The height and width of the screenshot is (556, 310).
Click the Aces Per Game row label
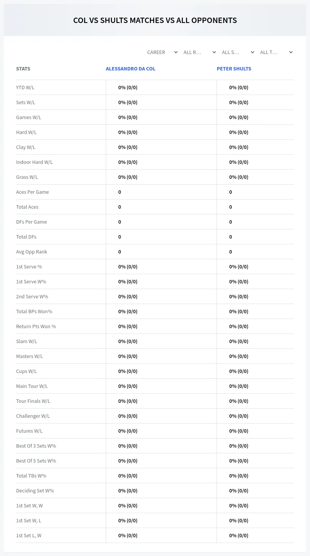(x=33, y=192)
